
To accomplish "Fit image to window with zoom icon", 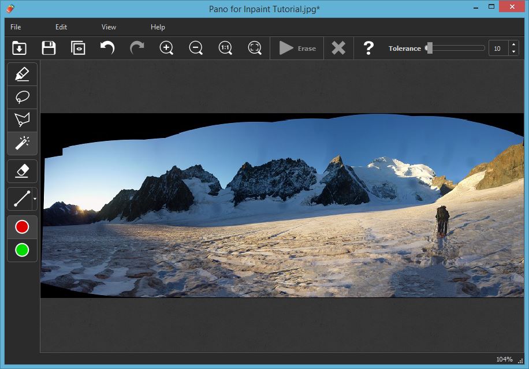I will click(x=255, y=49).
